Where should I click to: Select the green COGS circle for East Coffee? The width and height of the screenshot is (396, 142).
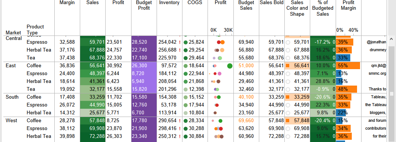point(185,66)
